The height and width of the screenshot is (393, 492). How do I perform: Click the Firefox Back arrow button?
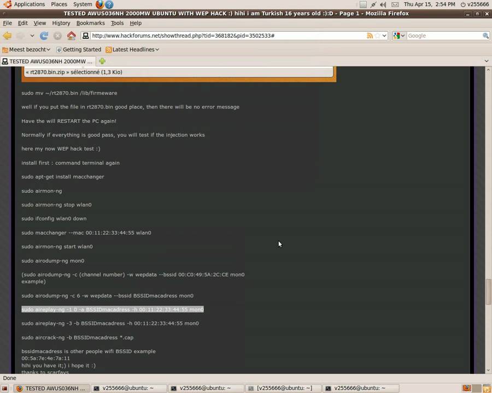click(x=7, y=35)
